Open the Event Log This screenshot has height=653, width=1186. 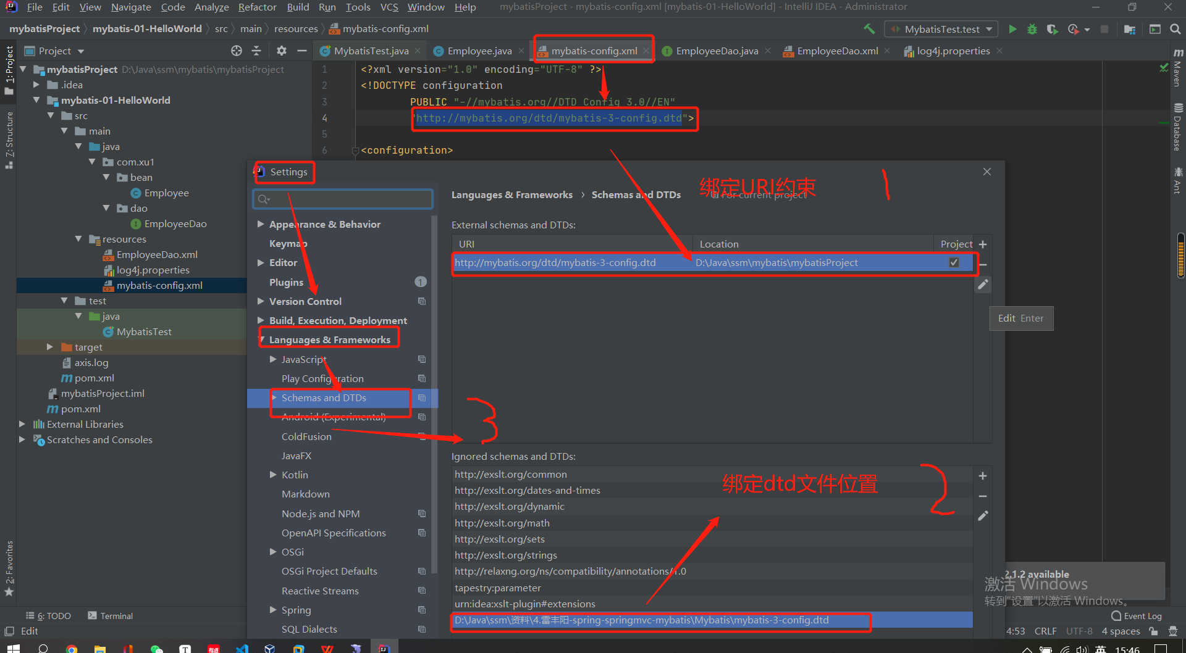[1137, 616]
